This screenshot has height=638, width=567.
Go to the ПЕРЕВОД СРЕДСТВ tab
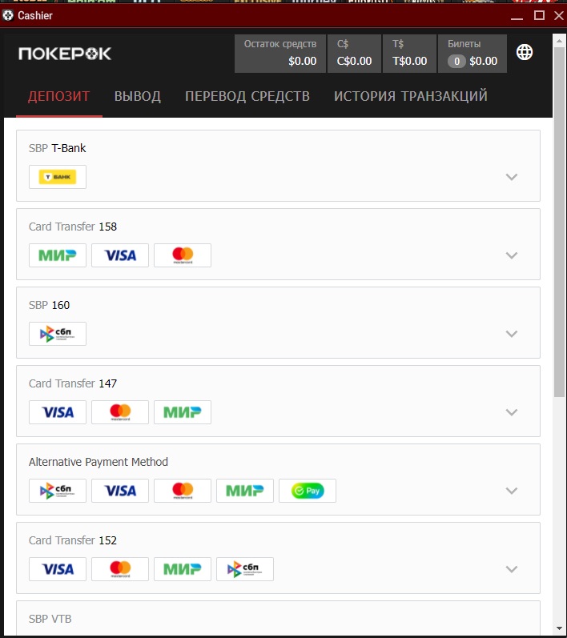pos(247,96)
